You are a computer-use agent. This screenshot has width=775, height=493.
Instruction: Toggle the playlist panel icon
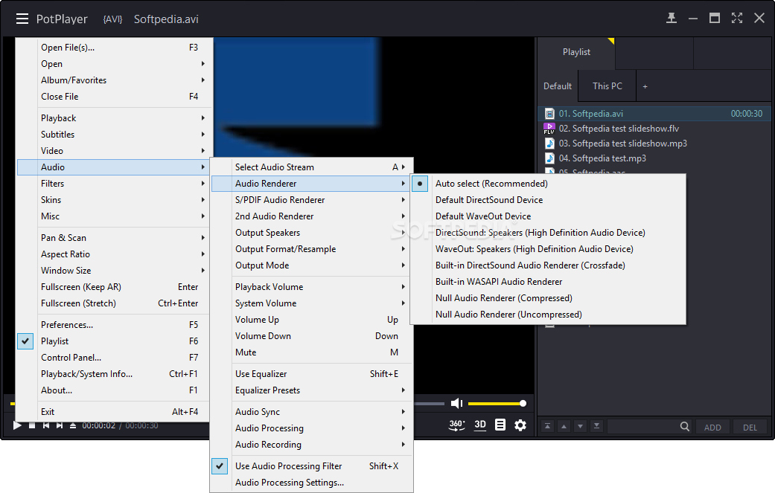click(500, 425)
